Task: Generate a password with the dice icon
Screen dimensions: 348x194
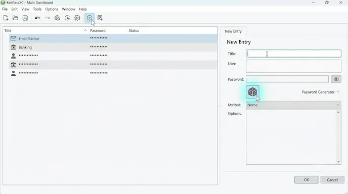Action: click(x=252, y=92)
